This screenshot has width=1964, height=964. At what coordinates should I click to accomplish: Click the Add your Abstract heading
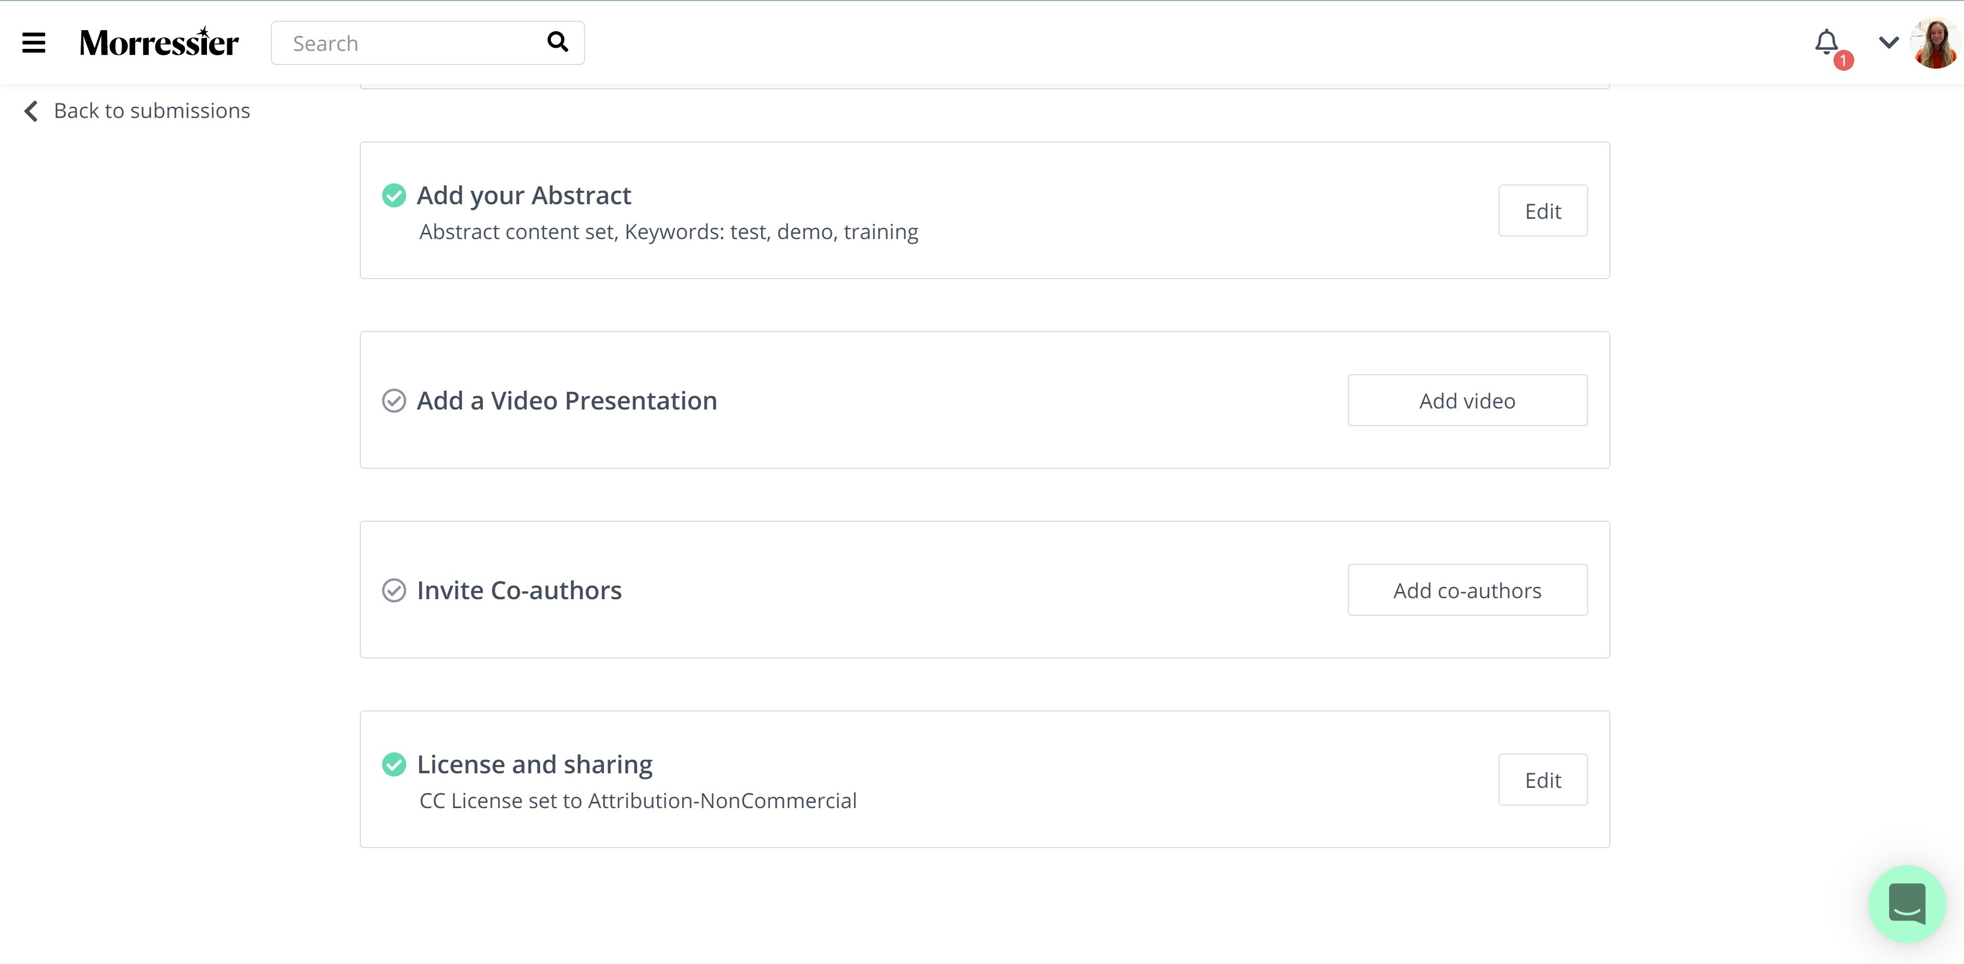point(524,196)
